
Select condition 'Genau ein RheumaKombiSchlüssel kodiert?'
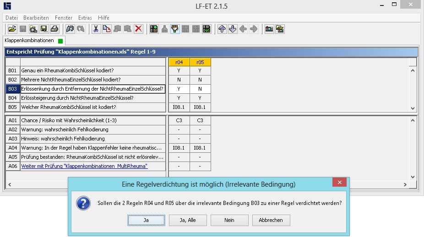(x=93, y=70)
